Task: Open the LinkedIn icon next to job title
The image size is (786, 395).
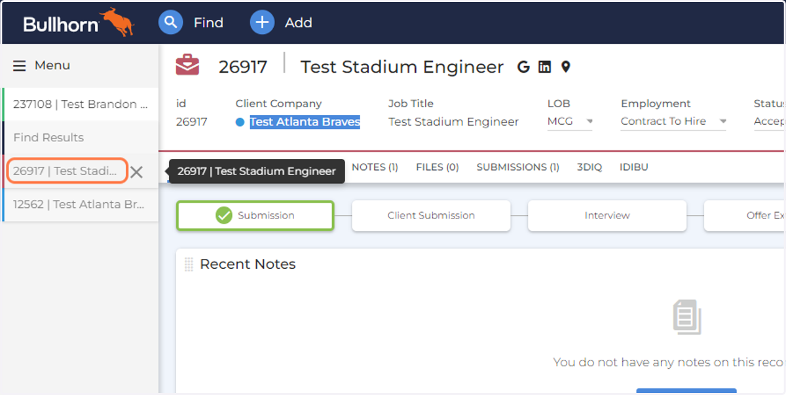Action: tap(544, 67)
